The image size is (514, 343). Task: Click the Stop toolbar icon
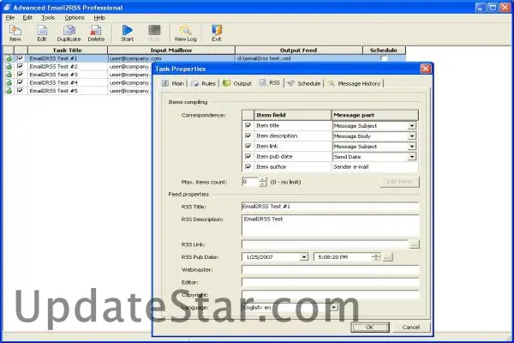154,33
